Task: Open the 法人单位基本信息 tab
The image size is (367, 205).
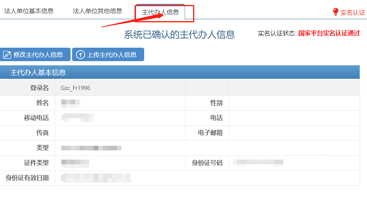Action: point(29,11)
